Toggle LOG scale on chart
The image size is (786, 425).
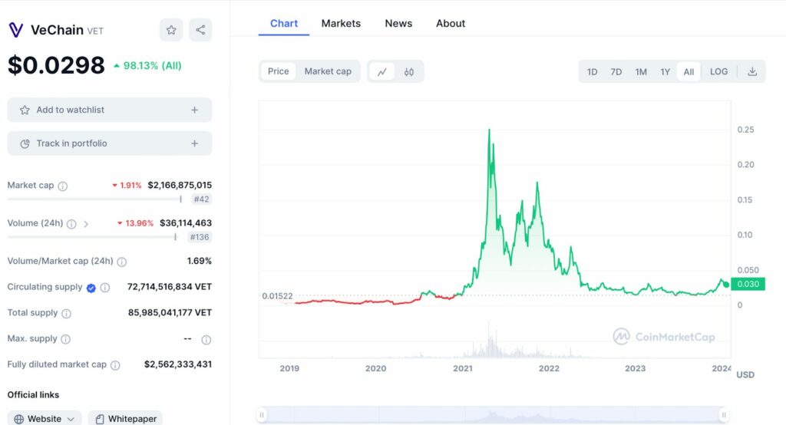pos(718,71)
